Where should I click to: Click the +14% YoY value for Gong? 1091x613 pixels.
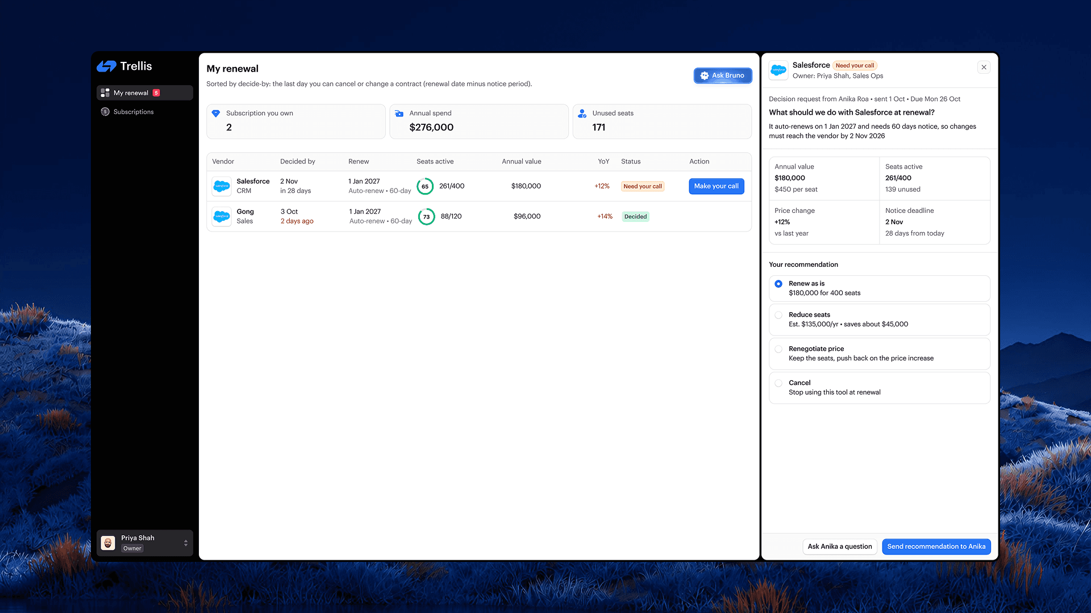605,216
